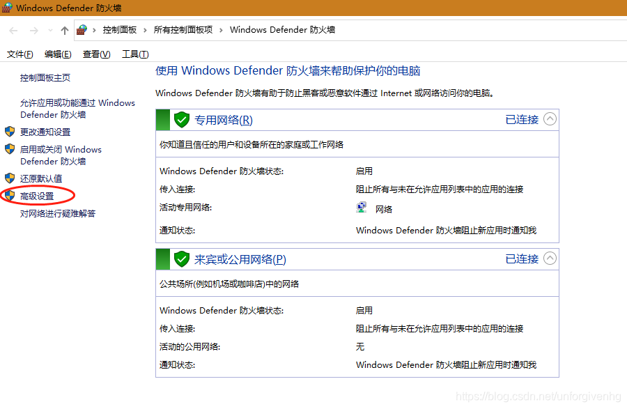The image size is (627, 409).
Task: Open 高级设置 link
Action: [x=37, y=196]
